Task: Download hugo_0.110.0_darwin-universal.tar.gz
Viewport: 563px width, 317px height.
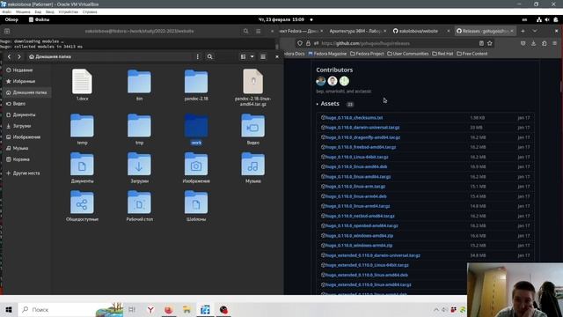Action: click(362, 127)
